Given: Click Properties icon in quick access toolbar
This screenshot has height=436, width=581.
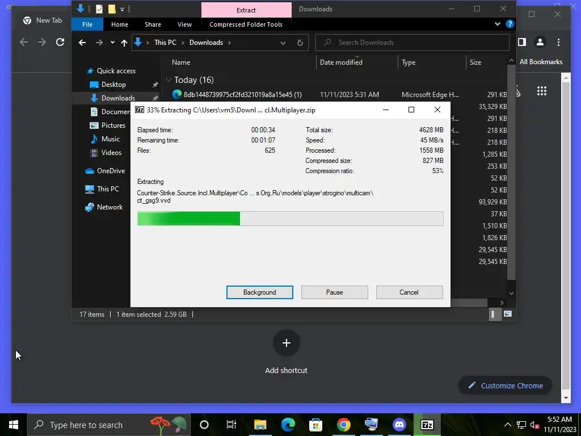Looking at the screenshot, I should pos(99,9).
